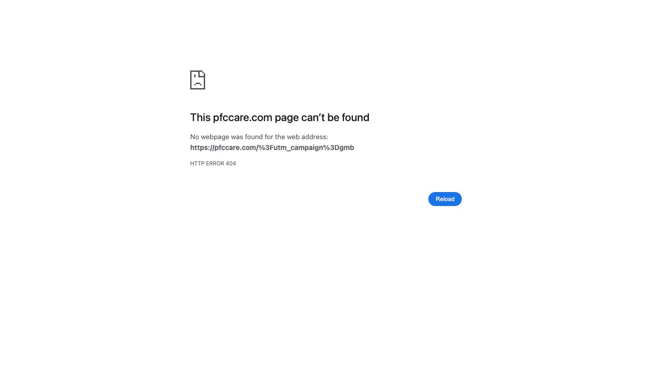Click 'pfccare.com' in the heading
The width and height of the screenshot is (652, 366).
[x=242, y=117]
